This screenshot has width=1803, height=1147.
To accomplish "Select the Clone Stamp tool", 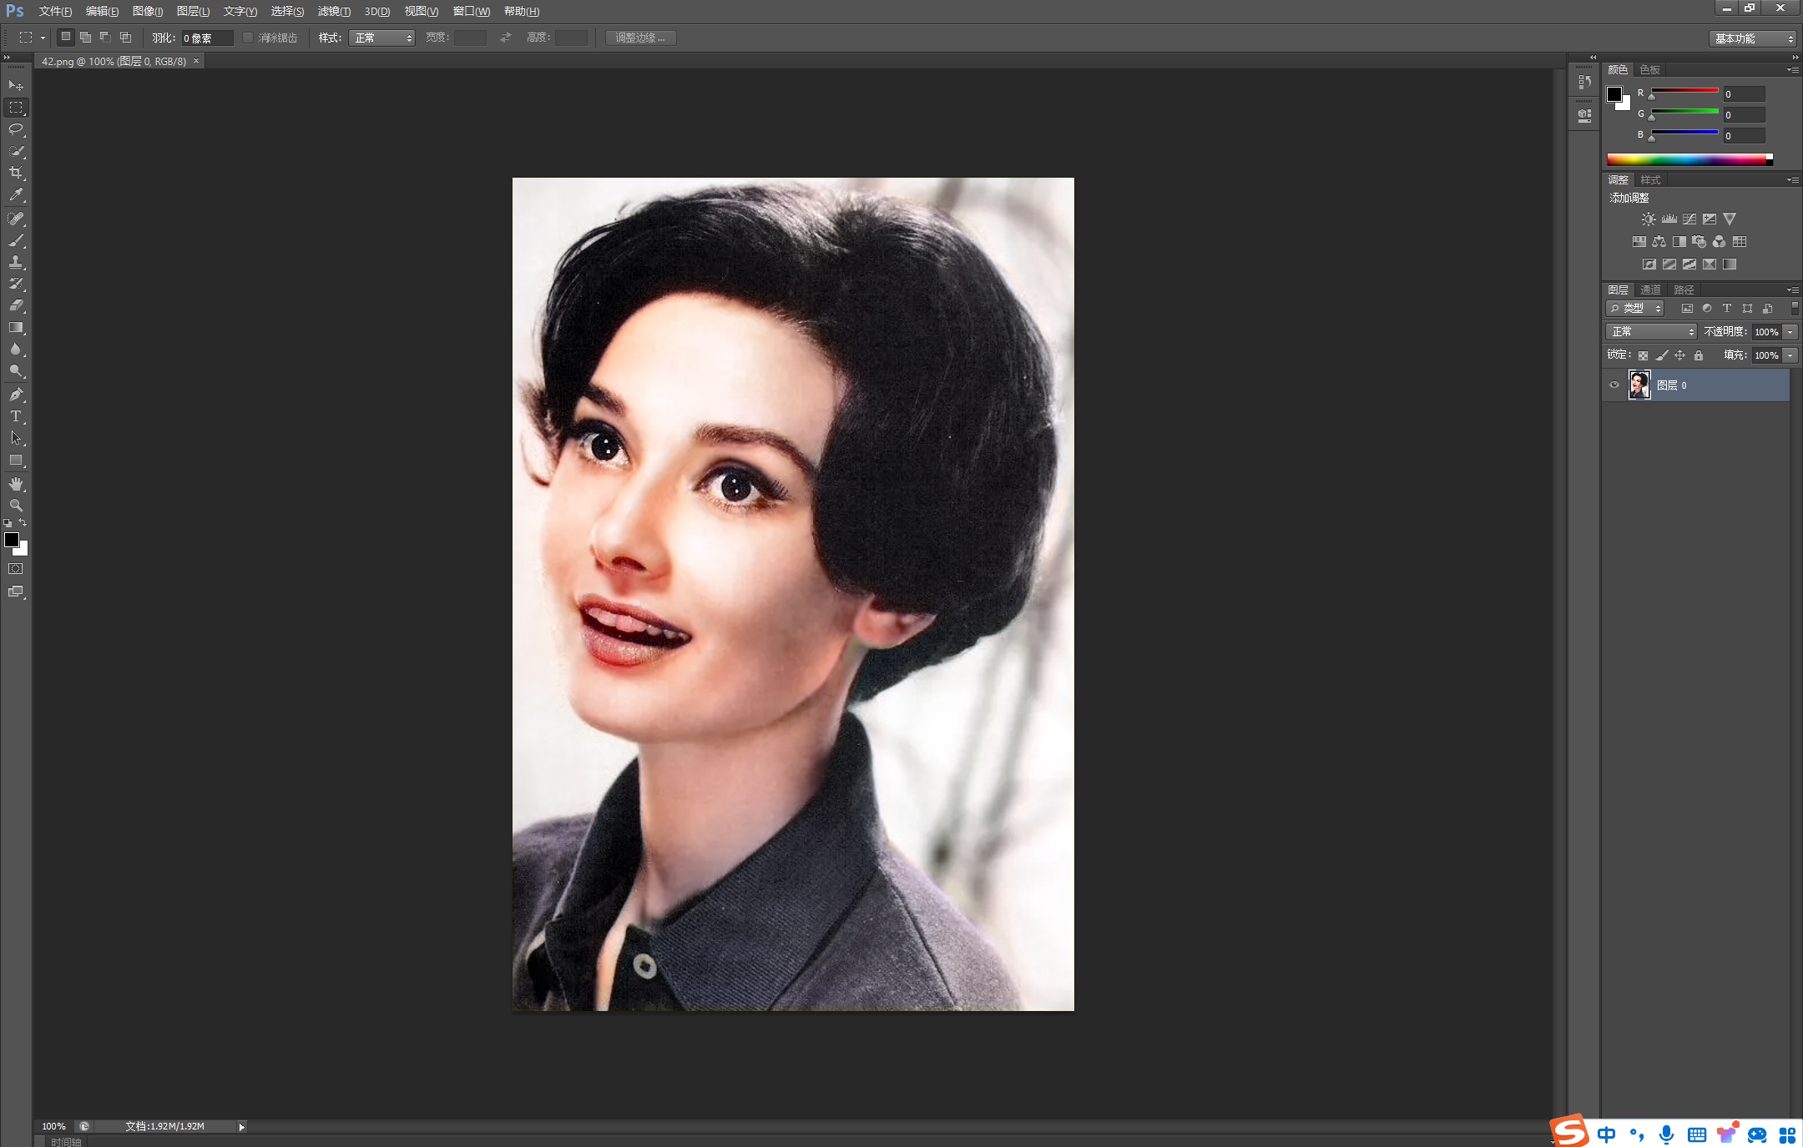I will tap(16, 262).
